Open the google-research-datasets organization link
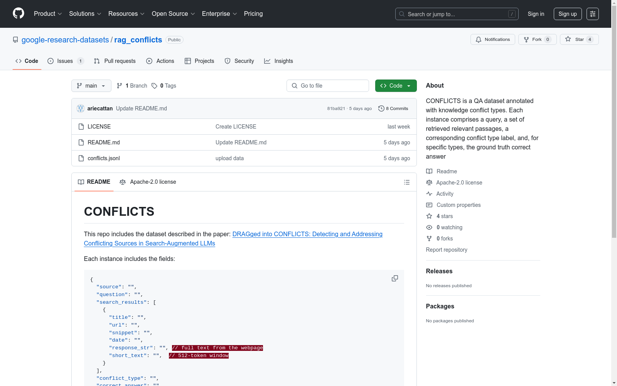617x386 pixels. click(65, 40)
